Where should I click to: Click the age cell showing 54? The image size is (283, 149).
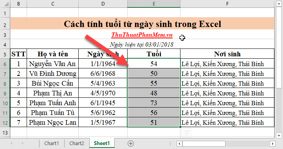[154, 63]
